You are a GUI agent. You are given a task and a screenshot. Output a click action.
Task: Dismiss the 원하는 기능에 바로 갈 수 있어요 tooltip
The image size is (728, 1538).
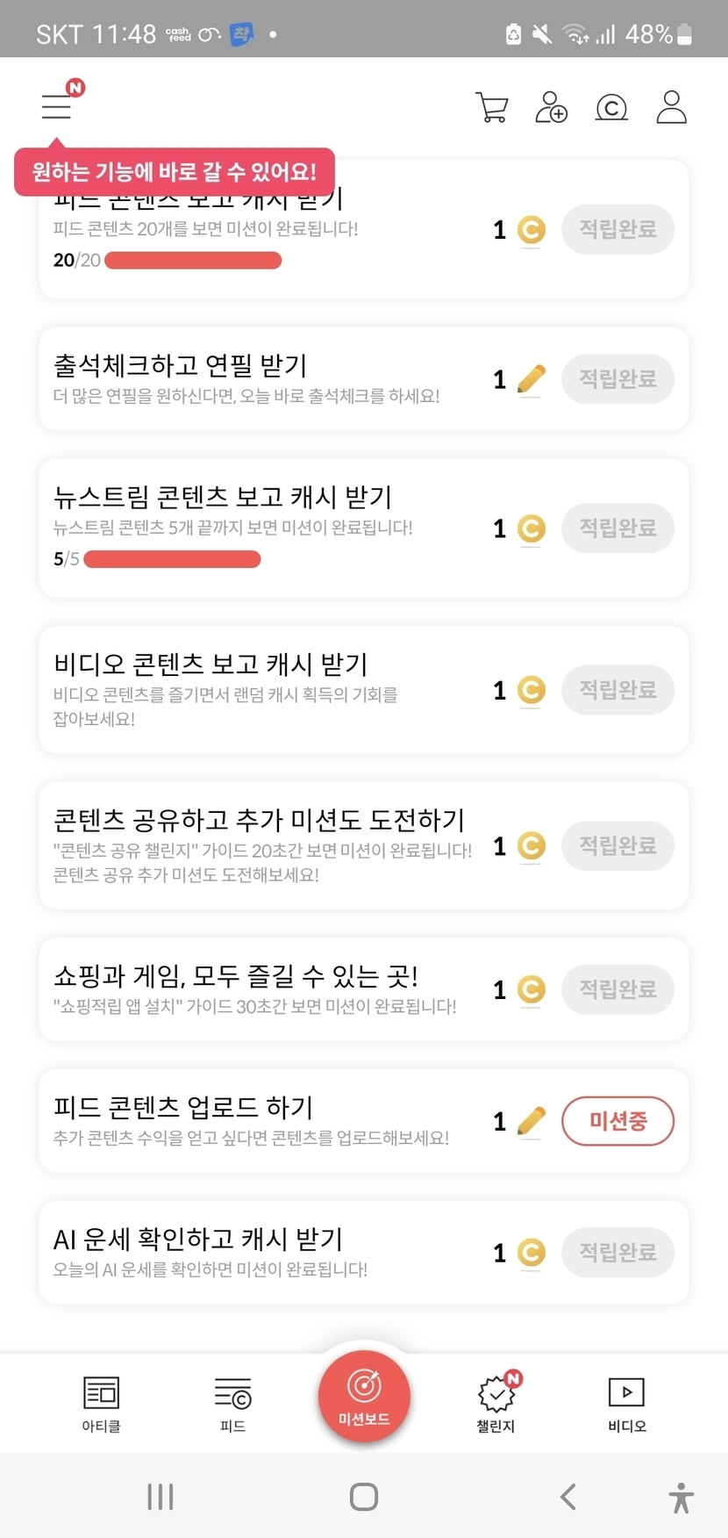point(174,171)
